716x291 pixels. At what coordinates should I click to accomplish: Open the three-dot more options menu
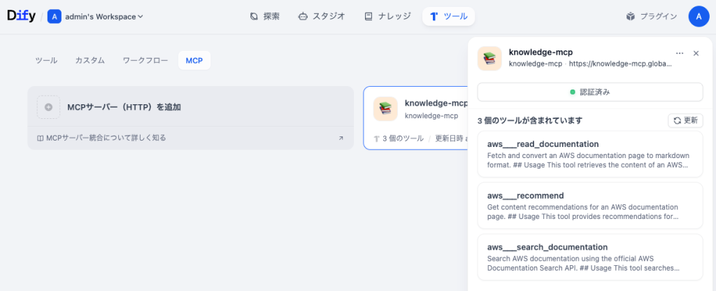(x=680, y=53)
